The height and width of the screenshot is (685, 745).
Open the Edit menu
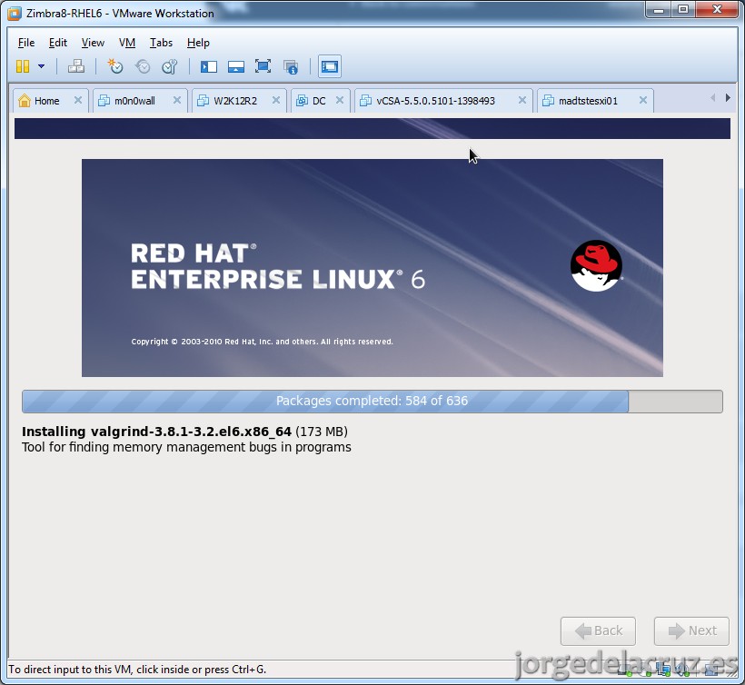(x=58, y=43)
